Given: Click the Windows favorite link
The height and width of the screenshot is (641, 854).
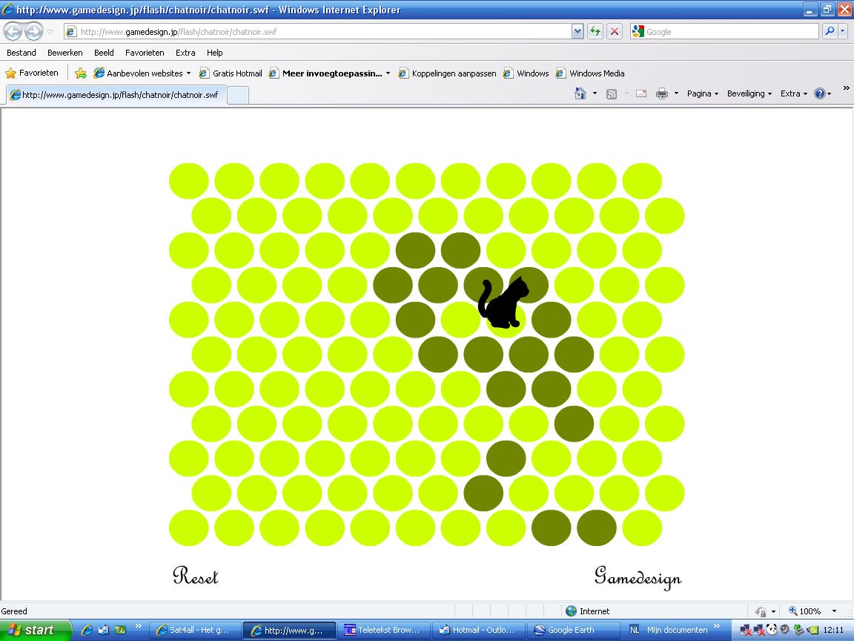Looking at the screenshot, I should (526, 73).
